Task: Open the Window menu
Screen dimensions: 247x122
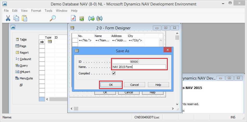Action: [62, 11]
